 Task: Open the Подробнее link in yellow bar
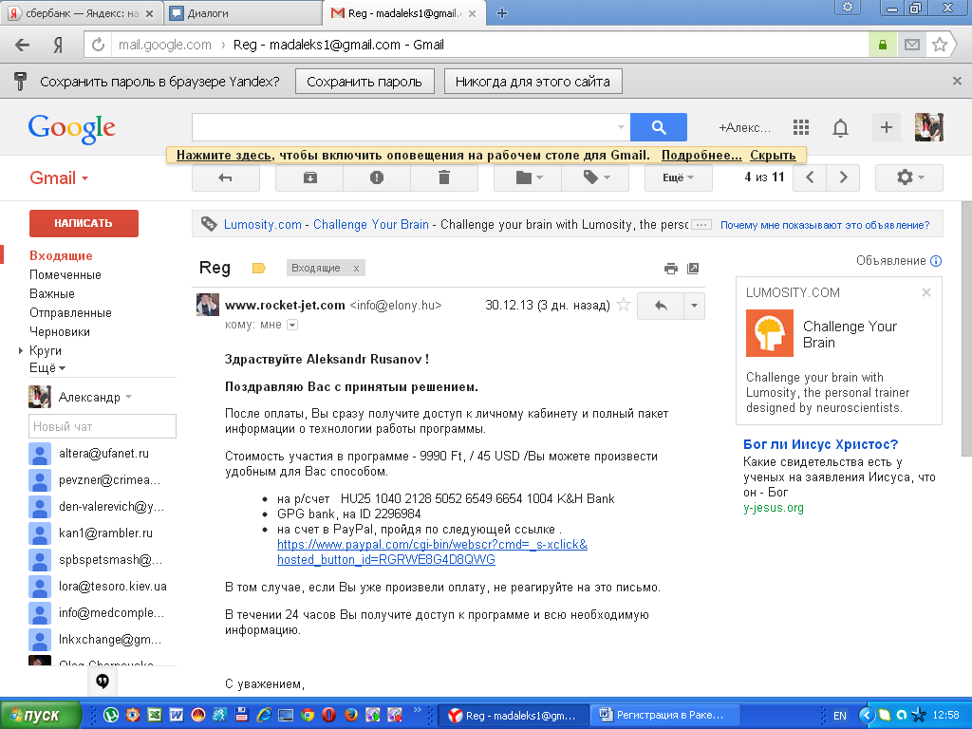(x=701, y=155)
